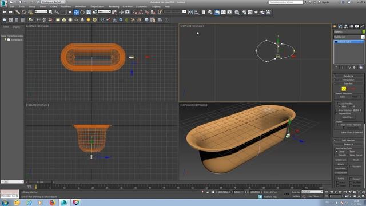Select the yellow Vertex sub-object level button
This screenshot has height=206, width=366.
tap(344, 89)
